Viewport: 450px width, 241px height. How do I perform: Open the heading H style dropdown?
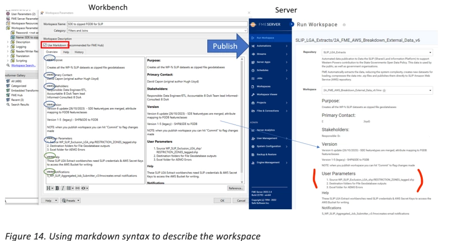(x=50, y=188)
